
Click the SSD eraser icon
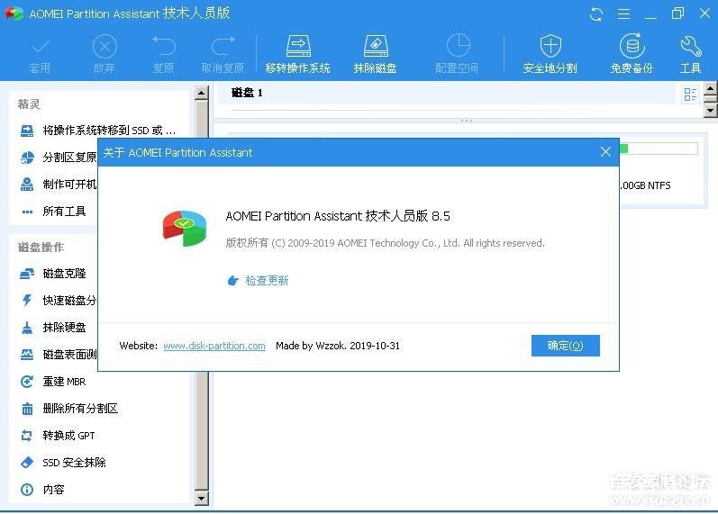pos(27,463)
